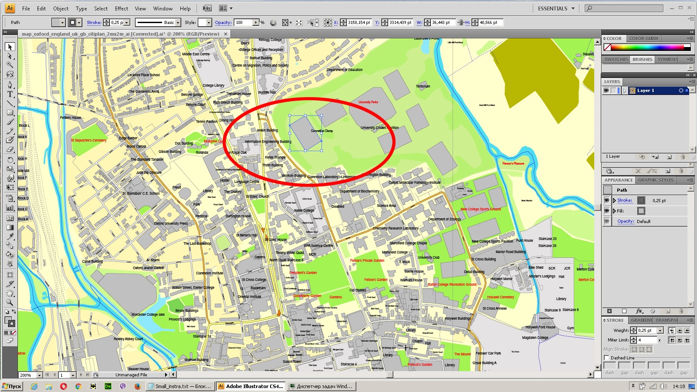This screenshot has width=697, height=392.
Task: Click the Opacity link in the control bar
Action: click(223, 22)
